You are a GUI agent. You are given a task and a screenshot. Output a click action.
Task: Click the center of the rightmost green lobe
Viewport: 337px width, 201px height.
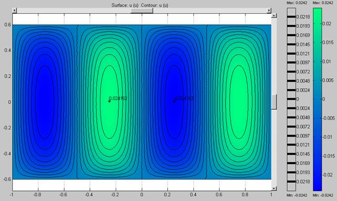239,102
